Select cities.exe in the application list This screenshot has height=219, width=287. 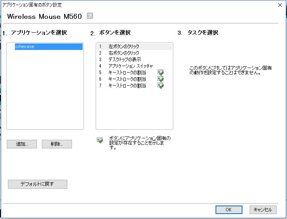(x=49, y=46)
